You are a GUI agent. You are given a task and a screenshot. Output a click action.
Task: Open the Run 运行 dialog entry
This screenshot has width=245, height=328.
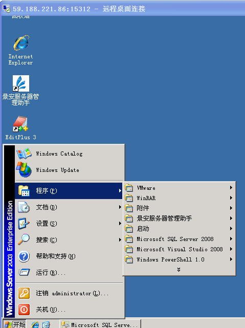(70, 273)
